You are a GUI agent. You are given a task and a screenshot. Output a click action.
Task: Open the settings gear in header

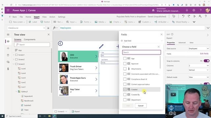pyautogui.click(x=194, y=10)
